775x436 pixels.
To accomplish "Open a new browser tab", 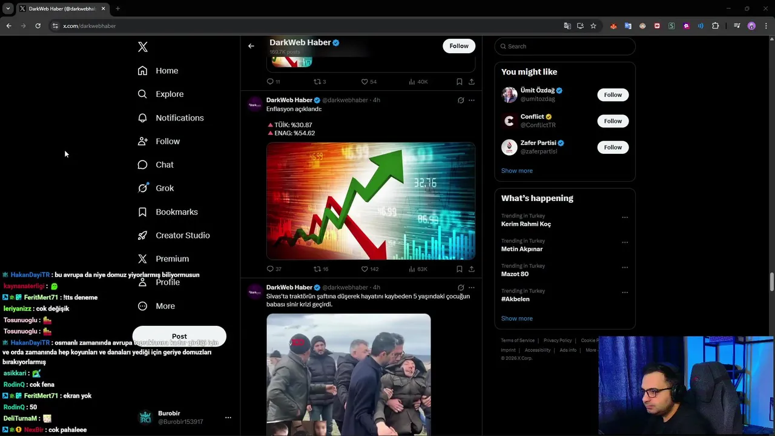I will click(117, 8).
